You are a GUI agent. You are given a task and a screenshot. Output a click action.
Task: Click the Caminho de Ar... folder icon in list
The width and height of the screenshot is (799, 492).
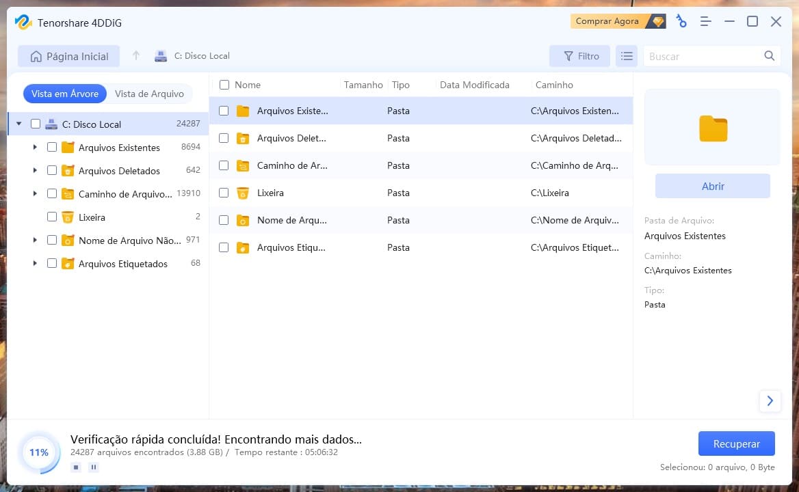[243, 166]
